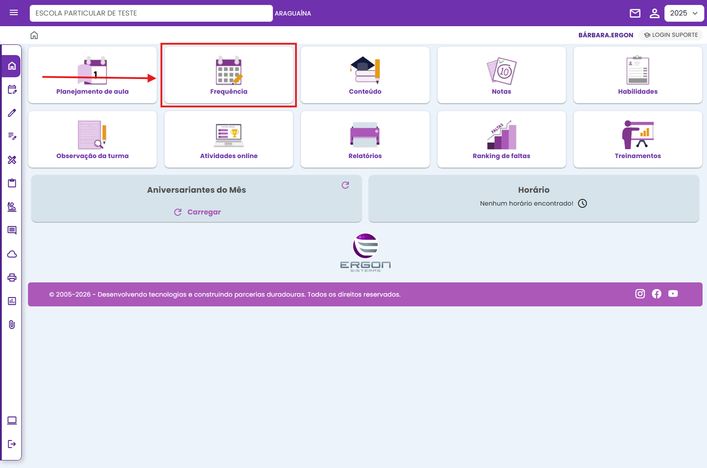The width and height of the screenshot is (707, 468).
Task: Open the YouTube icon in footer
Action: pyautogui.click(x=673, y=294)
